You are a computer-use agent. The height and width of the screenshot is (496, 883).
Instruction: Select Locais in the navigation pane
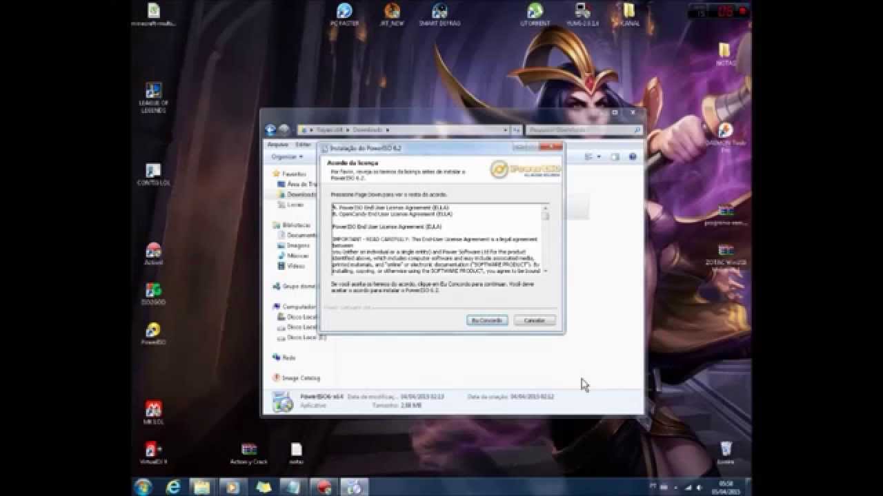[x=290, y=205]
